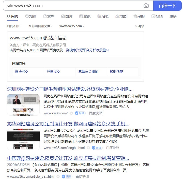The width and height of the screenshot is (183, 182).
Task: Click the gray dropdown icon beside www.ew35.com/
Action: (71, 113)
